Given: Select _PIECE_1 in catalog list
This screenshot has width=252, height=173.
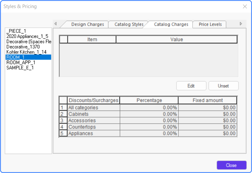Looking at the screenshot, I should pyautogui.click(x=16, y=31).
